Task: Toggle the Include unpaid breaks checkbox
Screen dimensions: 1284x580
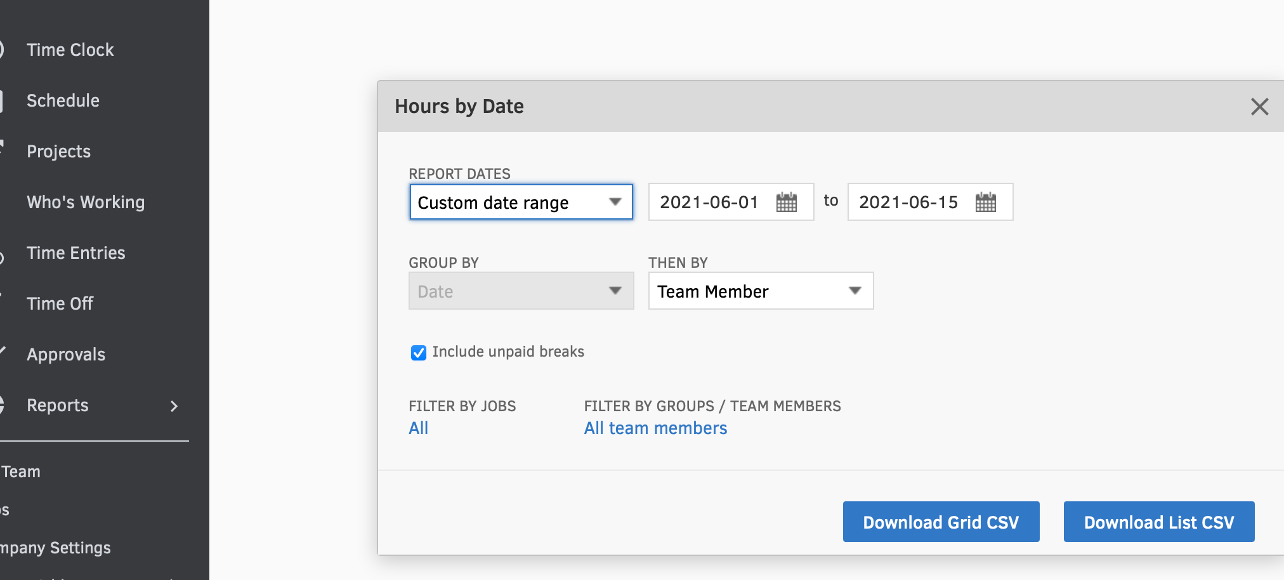Action: coord(419,353)
